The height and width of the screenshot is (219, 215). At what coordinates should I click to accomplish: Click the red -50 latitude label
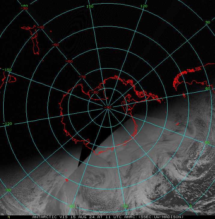(x=55, y=45)
